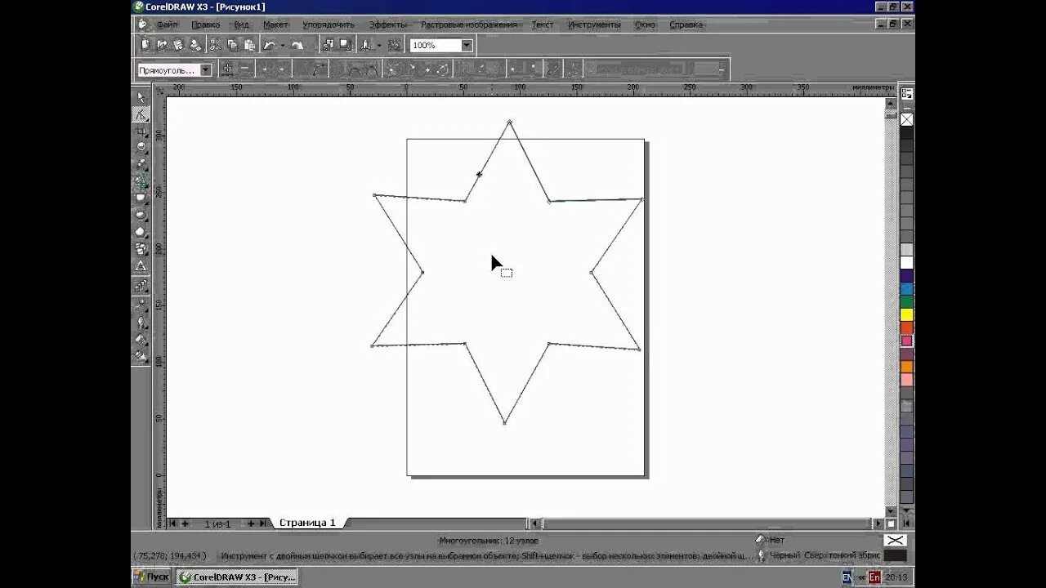Open the zoom level dropdown arrow
1046x588 pixels.
point(467,46)
